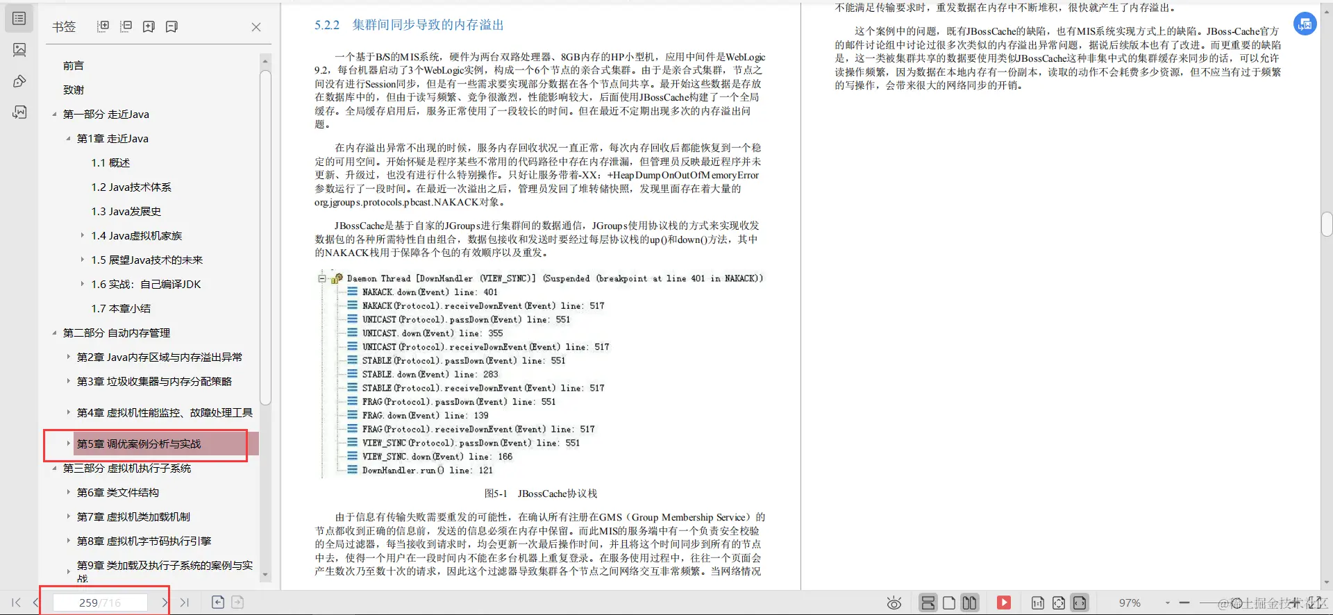Enable continuous scrolling layout
This screenshot has height=615, width=1333.
[928, 603]
